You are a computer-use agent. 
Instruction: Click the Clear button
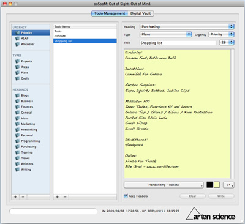point(192,196)
